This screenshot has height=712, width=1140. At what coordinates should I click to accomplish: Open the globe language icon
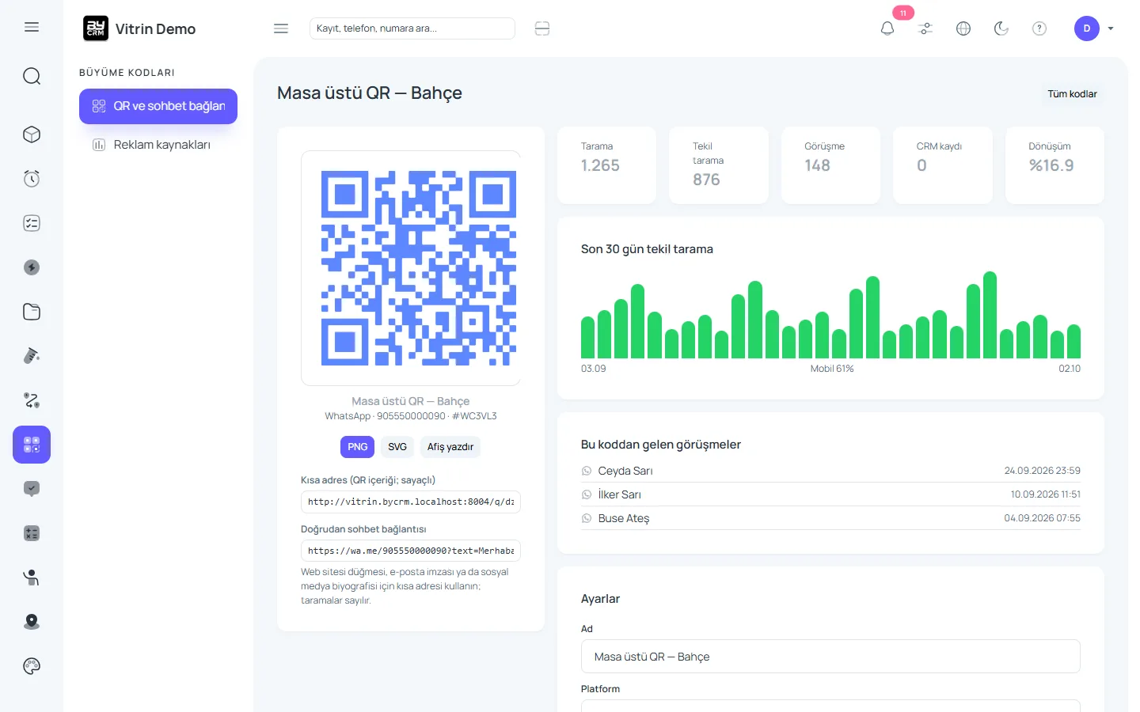pyautogui.click(x=963, y=28)
